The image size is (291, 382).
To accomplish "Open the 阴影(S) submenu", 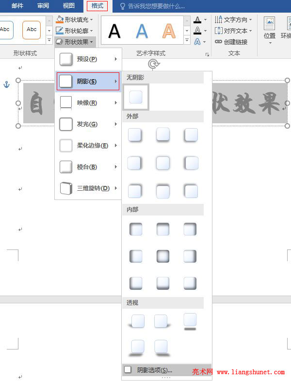I will click(x=88, y=82).
